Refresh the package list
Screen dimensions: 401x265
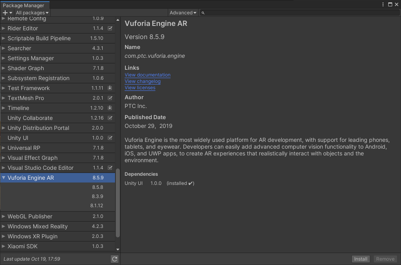coord(115,259)
